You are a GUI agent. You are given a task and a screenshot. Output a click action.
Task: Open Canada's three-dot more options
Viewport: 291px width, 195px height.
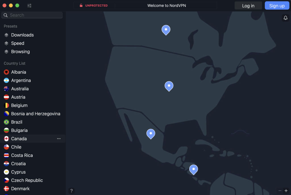pos(59,139)
